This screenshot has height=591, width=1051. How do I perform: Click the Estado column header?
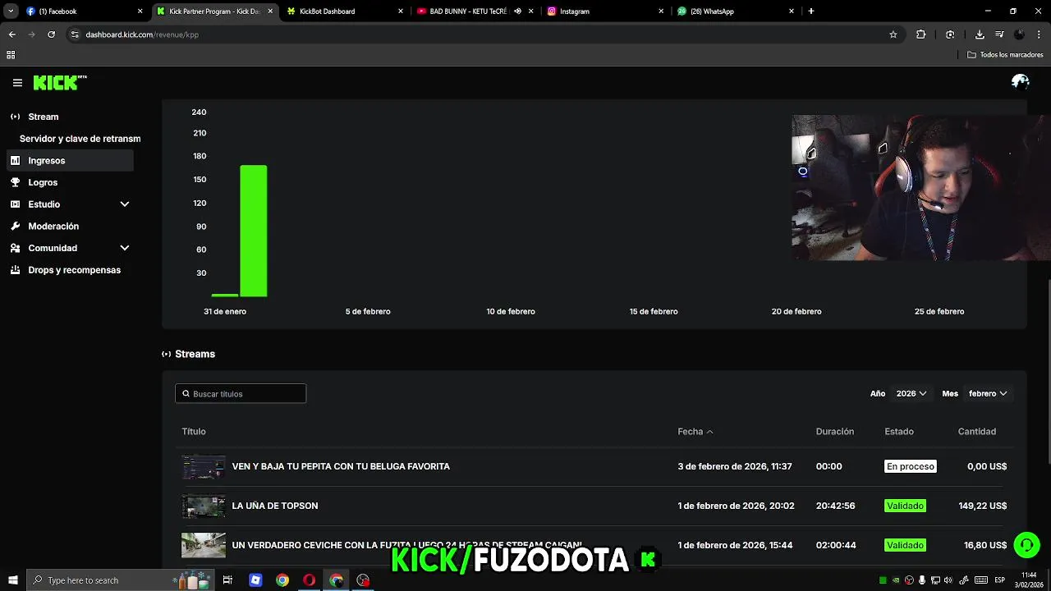[x=899, y=432]
